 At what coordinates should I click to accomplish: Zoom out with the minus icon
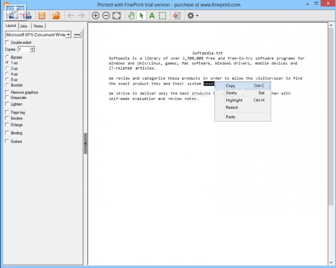[x=106, y=16]
